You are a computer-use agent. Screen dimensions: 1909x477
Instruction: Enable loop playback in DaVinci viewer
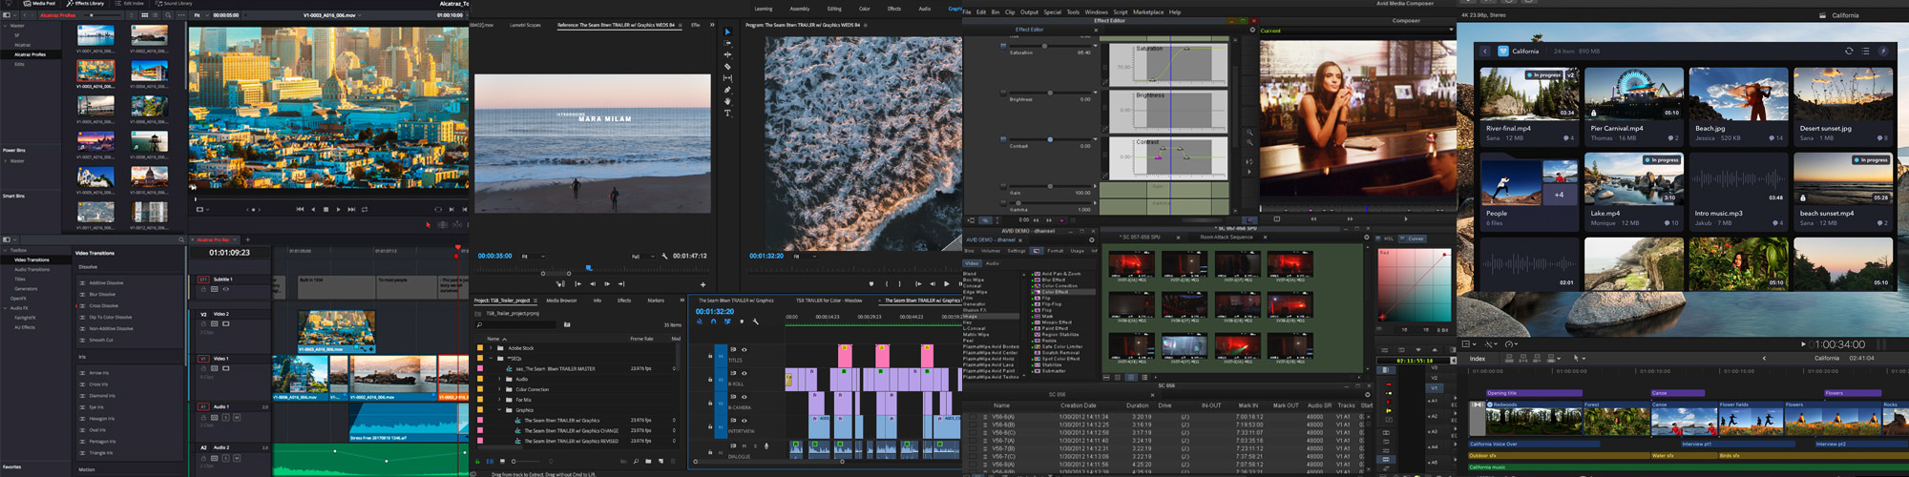[365, 209]
